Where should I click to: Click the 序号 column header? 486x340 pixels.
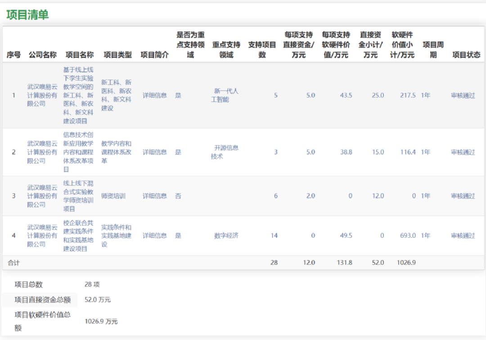point(13,54)
